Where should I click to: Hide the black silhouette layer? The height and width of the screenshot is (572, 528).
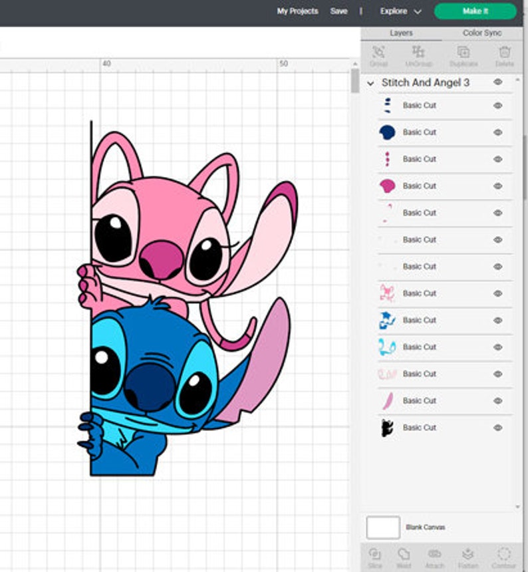click(497, 428)
